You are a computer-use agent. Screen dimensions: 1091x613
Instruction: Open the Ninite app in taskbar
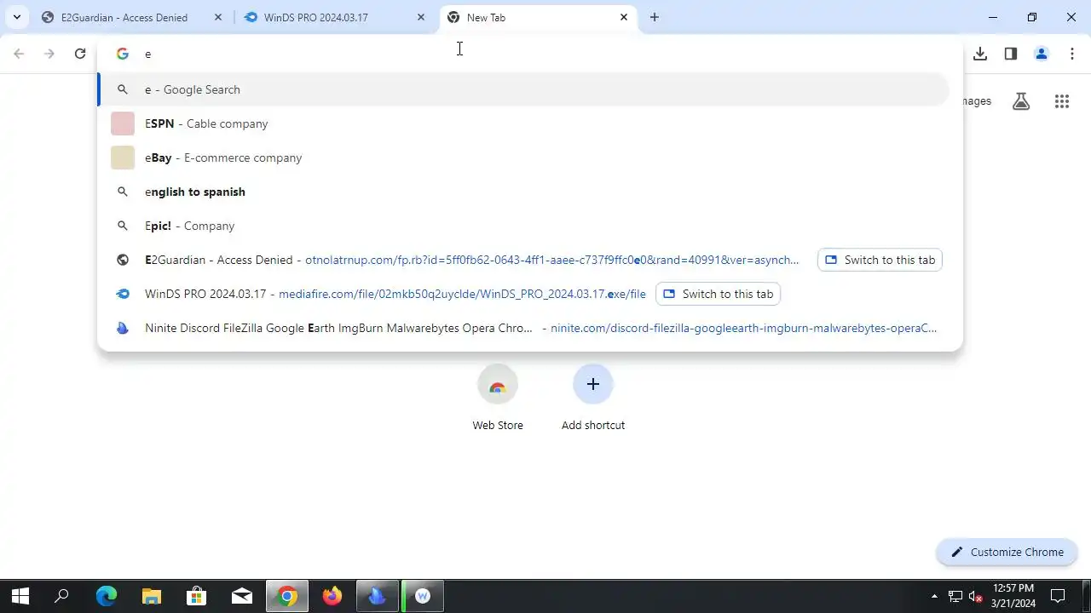[378, 597]
